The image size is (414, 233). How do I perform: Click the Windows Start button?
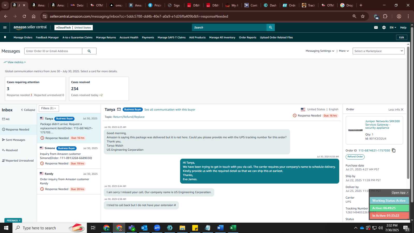(x=6, y=228)
